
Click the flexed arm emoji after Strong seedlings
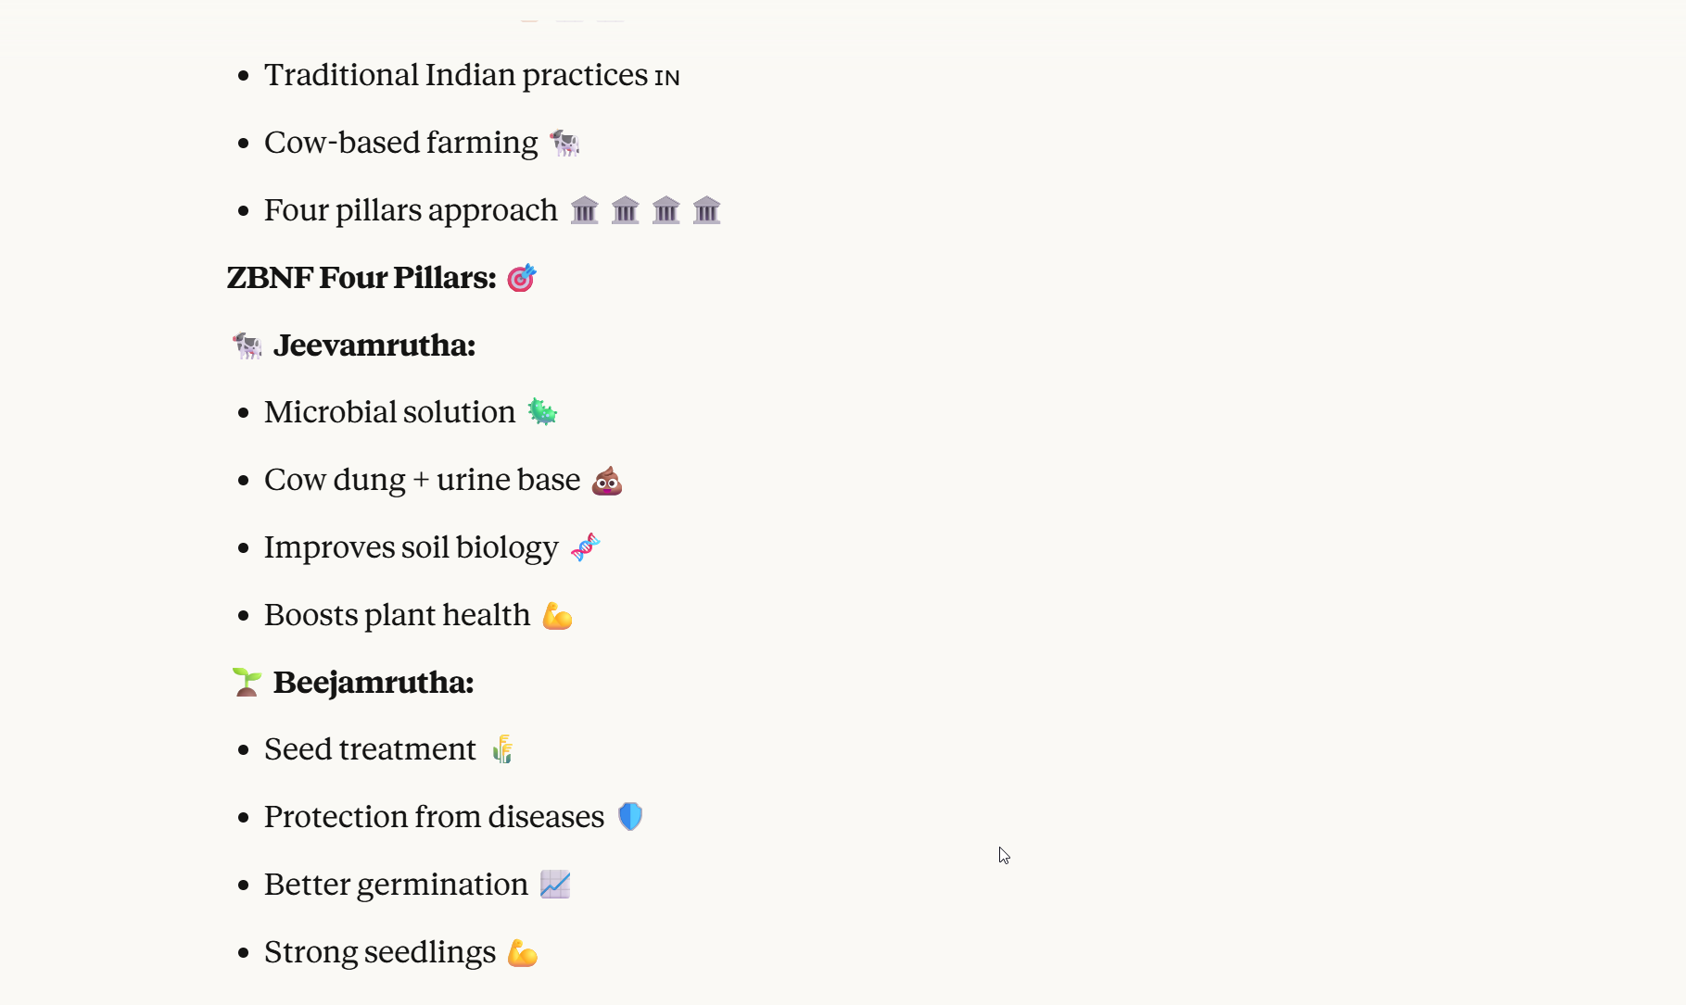pos(523,953)
